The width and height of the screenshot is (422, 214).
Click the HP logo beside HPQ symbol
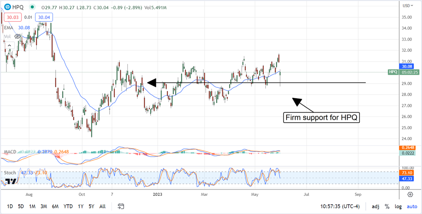tap(8, 7)
